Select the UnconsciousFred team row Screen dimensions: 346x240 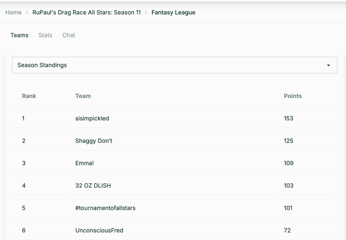coord(175,230)
